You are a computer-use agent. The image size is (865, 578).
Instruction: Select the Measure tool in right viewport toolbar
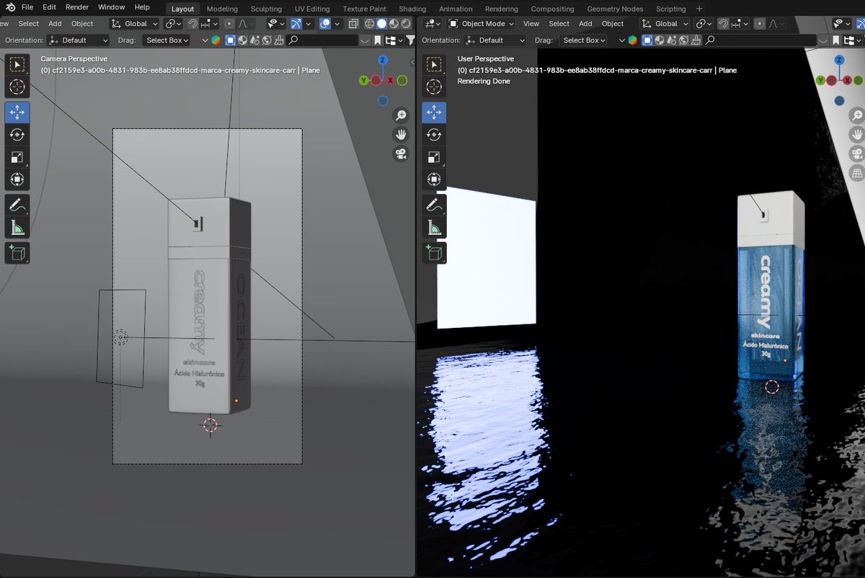pos(434,228)
